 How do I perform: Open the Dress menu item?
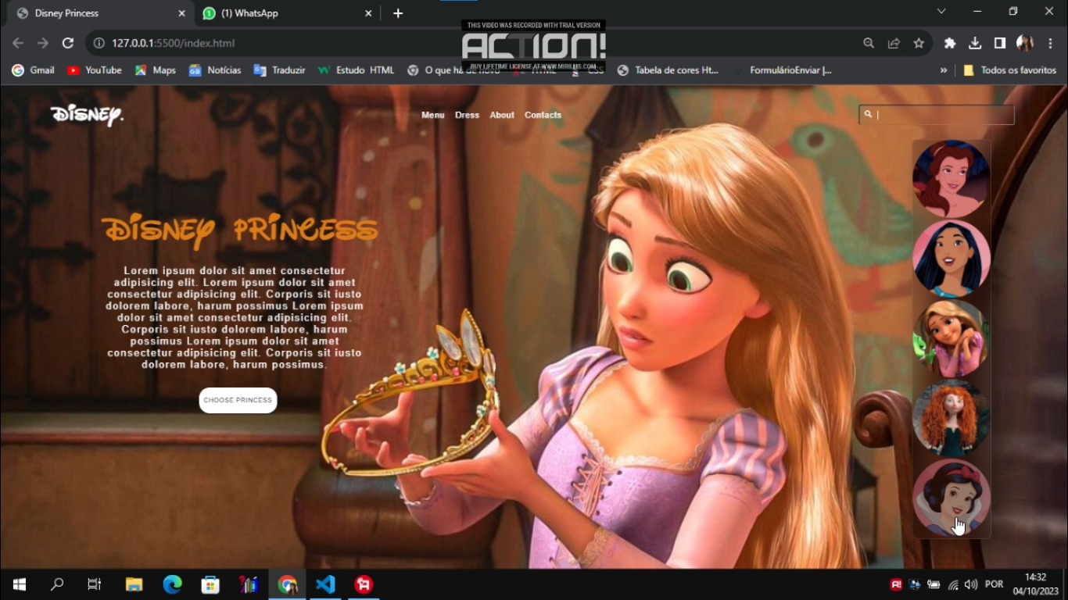[467, 115]
